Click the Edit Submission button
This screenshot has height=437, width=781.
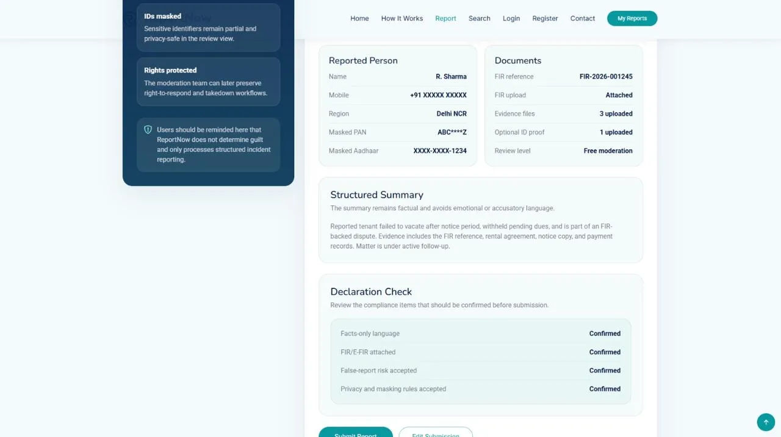click(436, 432)
